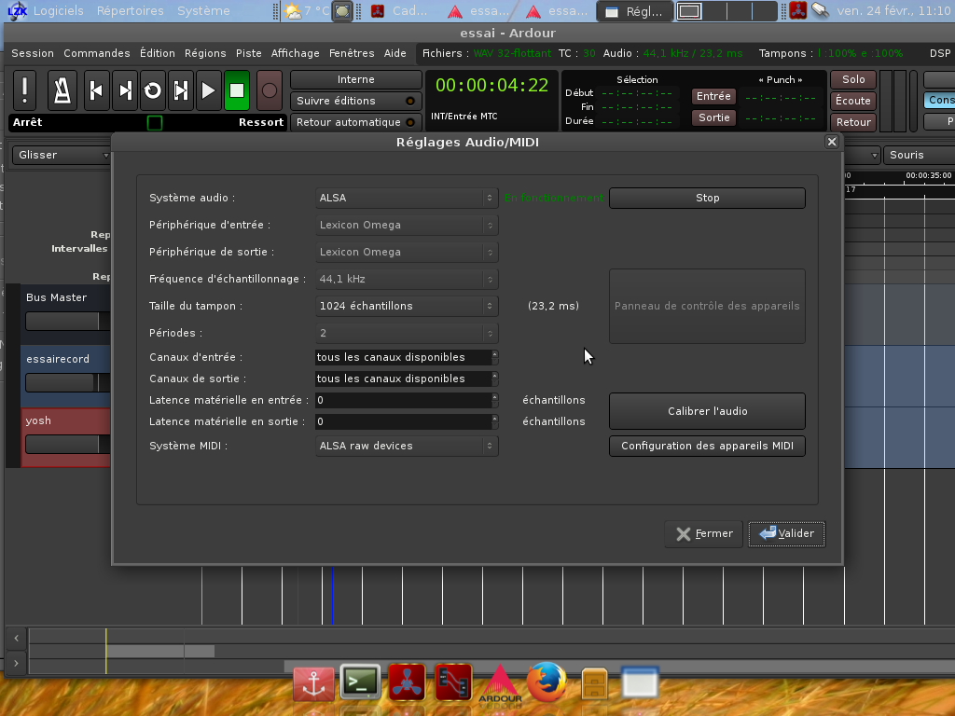The image size is (955, 716).
Task: Play selected range button
Action: tap(181, 90)
